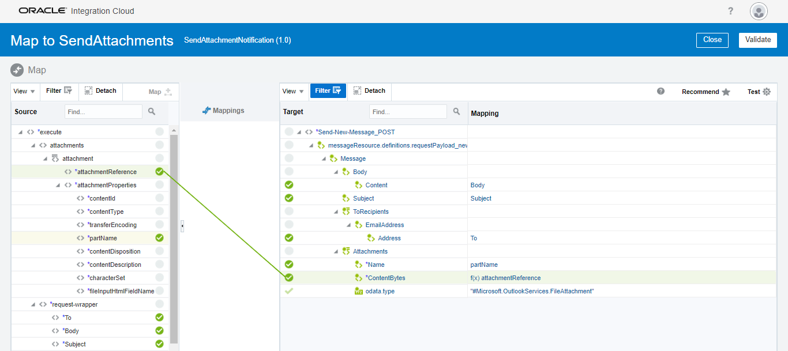The height and width of the screenshot is (351, 788).
Task: Click the Source Find input field
Action: [x=103, y=111]
